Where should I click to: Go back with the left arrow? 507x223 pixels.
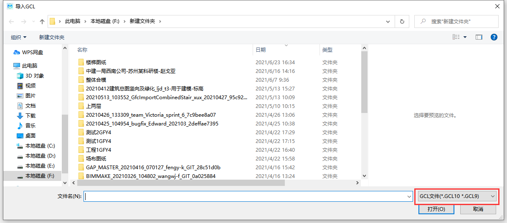click(11, 21)
